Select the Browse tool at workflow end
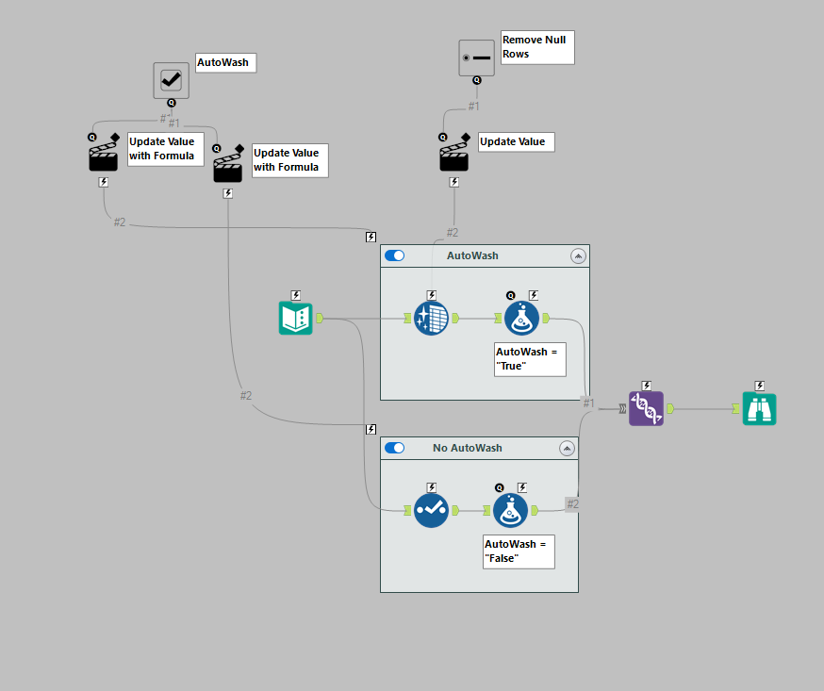The height and width of the screenshot is (691, 824). (759, 408)
